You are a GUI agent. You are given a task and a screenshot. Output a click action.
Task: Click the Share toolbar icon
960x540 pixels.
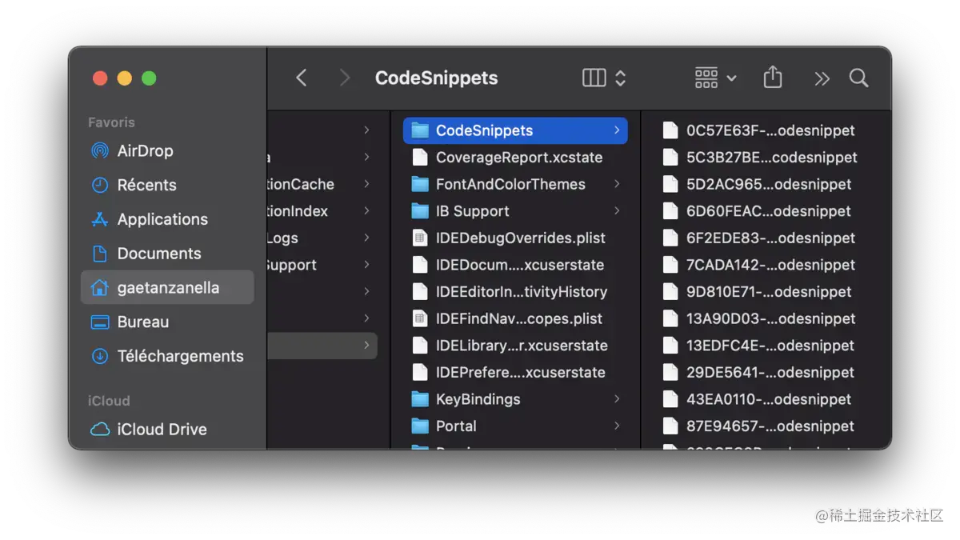[x=772, y=77]
